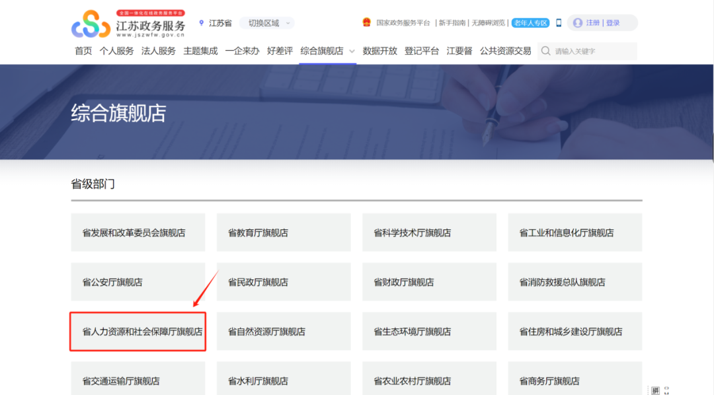
Task: Click the national emblem icon beside 国家政务服务平台
Action: coord(366,21)
